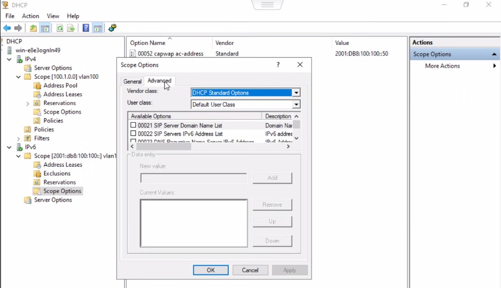Click the server icon beside win-e8e3ognln49
This screenshot has width=501, height=288.
(x=10, y=50)
